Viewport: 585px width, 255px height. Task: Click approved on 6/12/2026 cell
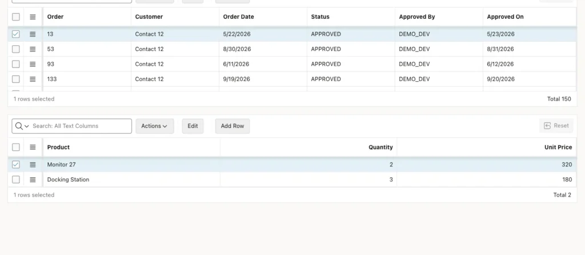coord(530,64)
